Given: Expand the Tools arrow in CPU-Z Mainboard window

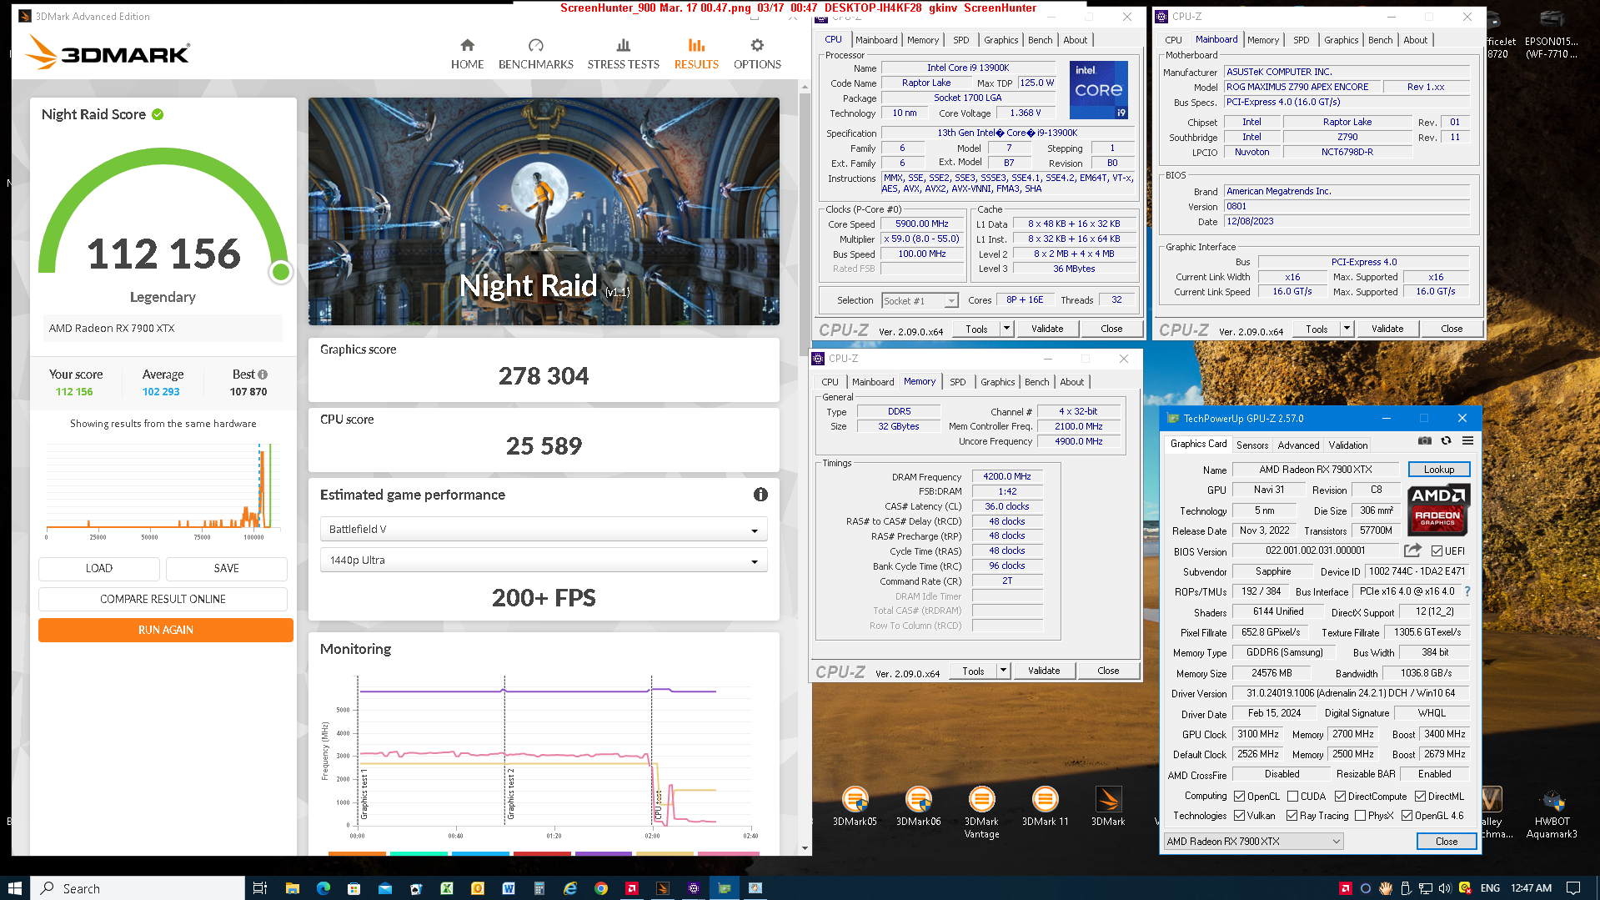Looking at the screenshot, I should coord(1347,329).
